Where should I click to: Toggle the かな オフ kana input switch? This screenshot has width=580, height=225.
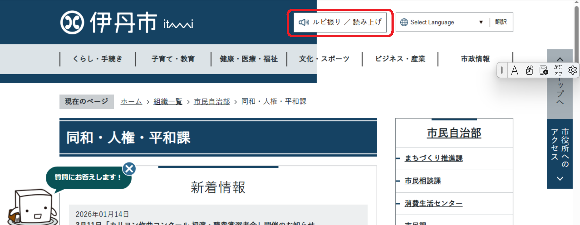(x=558, y=70)
